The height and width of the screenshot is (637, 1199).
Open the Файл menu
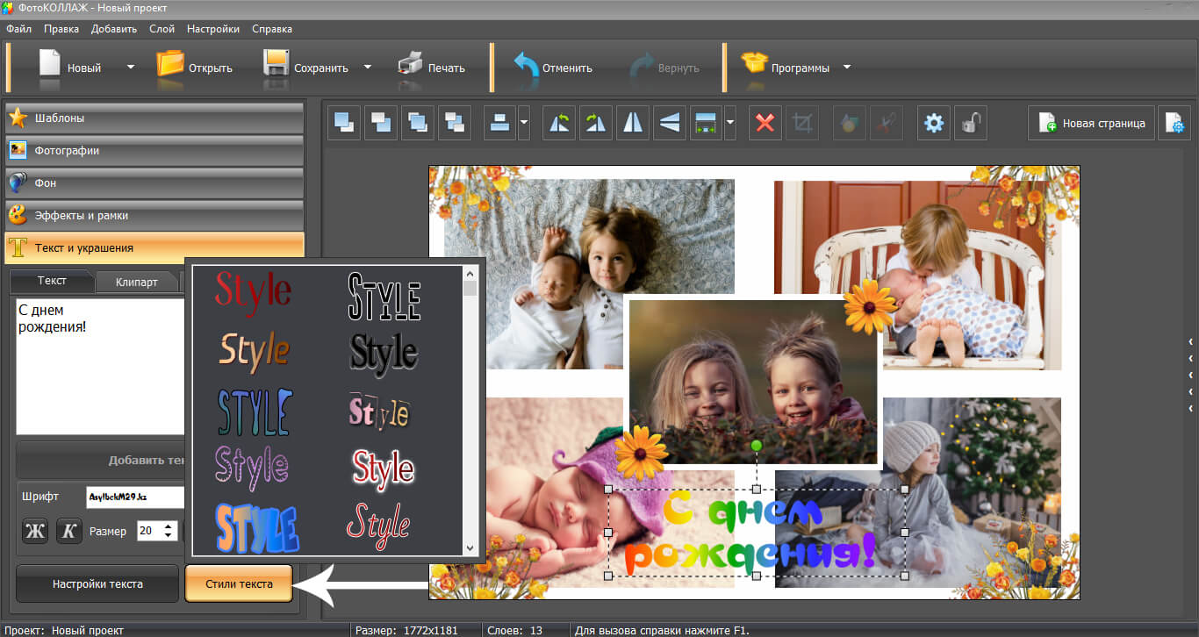point(18,29)
